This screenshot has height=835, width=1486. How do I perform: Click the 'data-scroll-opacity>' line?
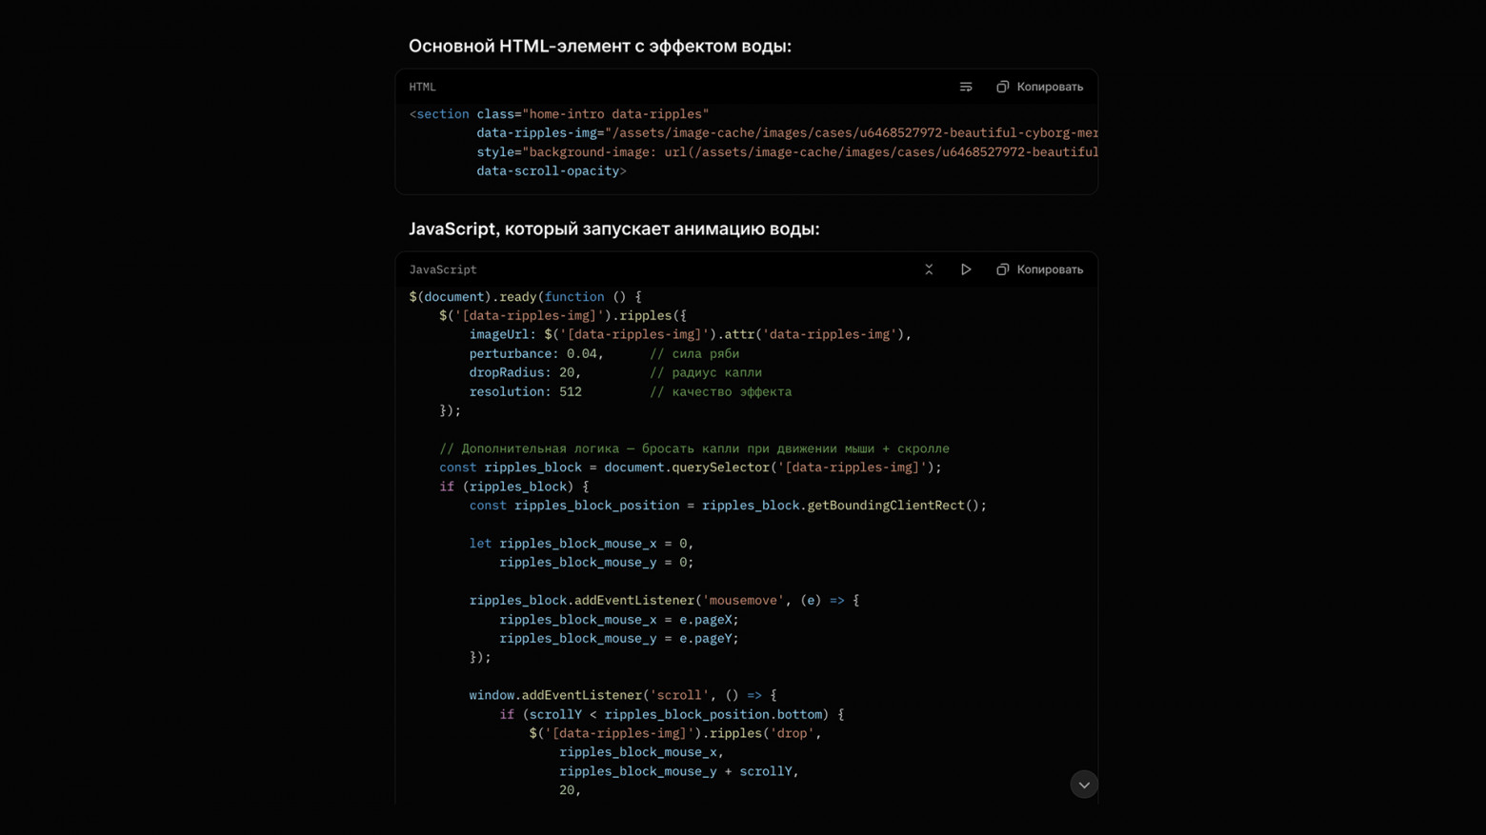coord(552,171)
